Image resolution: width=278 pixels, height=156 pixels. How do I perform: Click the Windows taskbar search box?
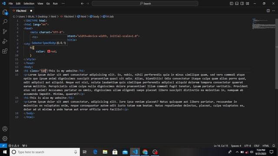[x=45, y=152]
